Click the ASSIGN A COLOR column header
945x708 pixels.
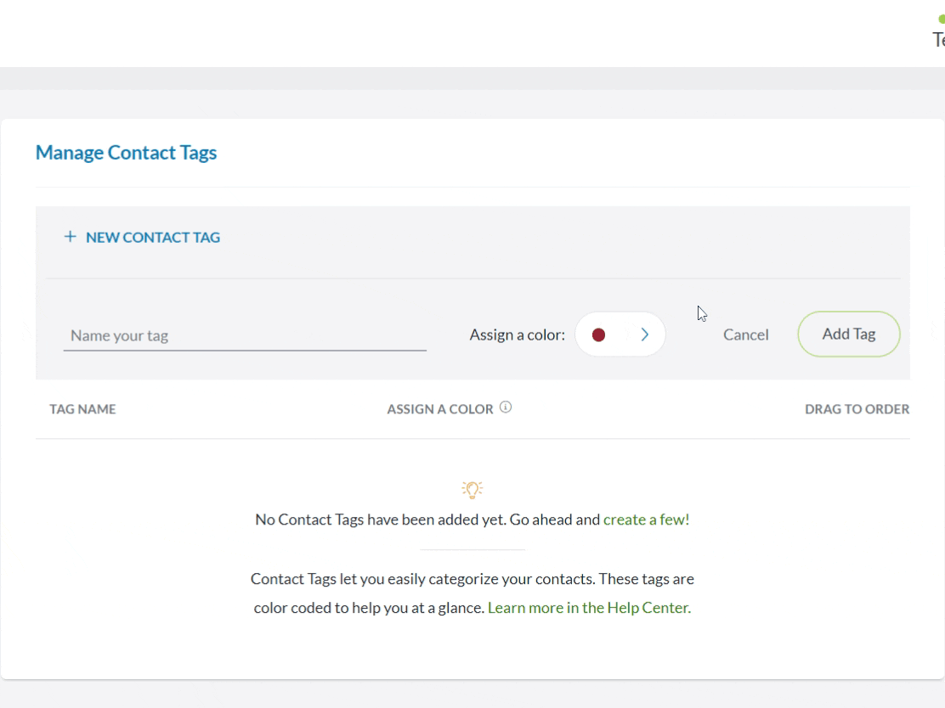(x=439, y=409)
